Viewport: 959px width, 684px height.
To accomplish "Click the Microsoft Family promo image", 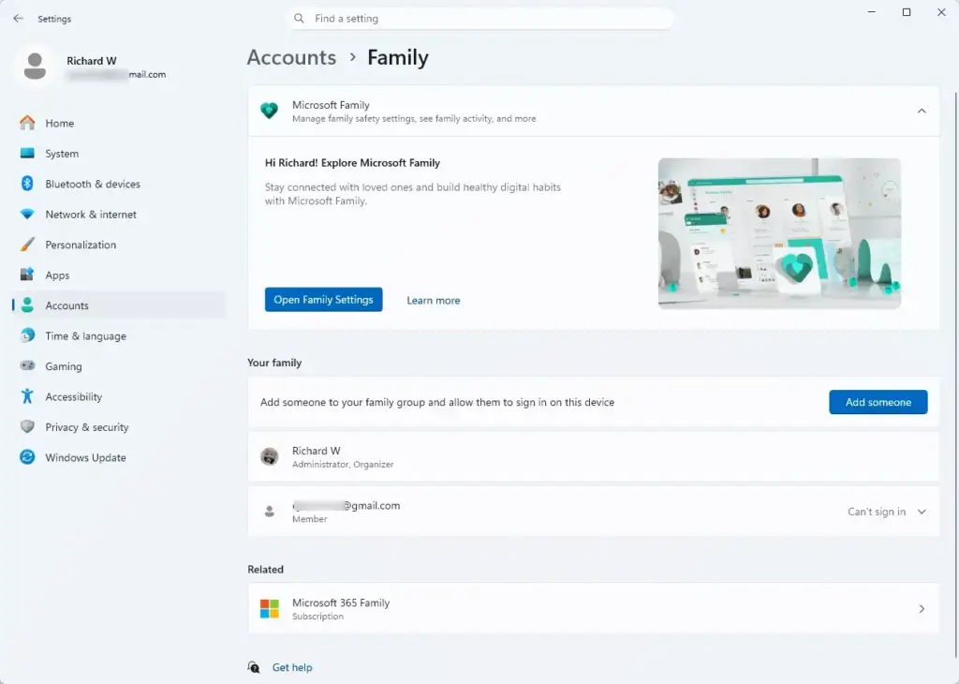I will click(x=779, y=233).
